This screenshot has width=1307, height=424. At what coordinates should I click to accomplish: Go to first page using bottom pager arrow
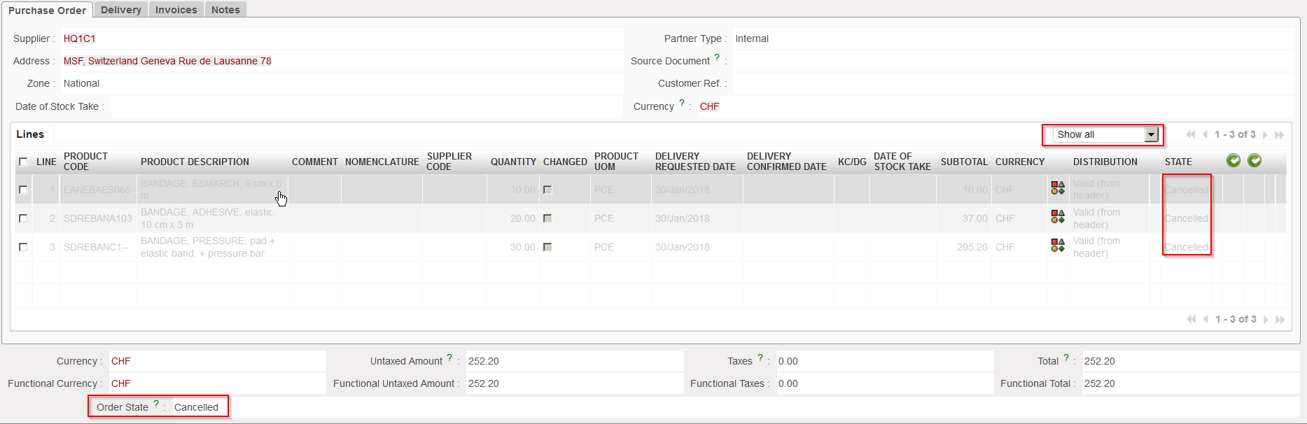(1191, 320)
